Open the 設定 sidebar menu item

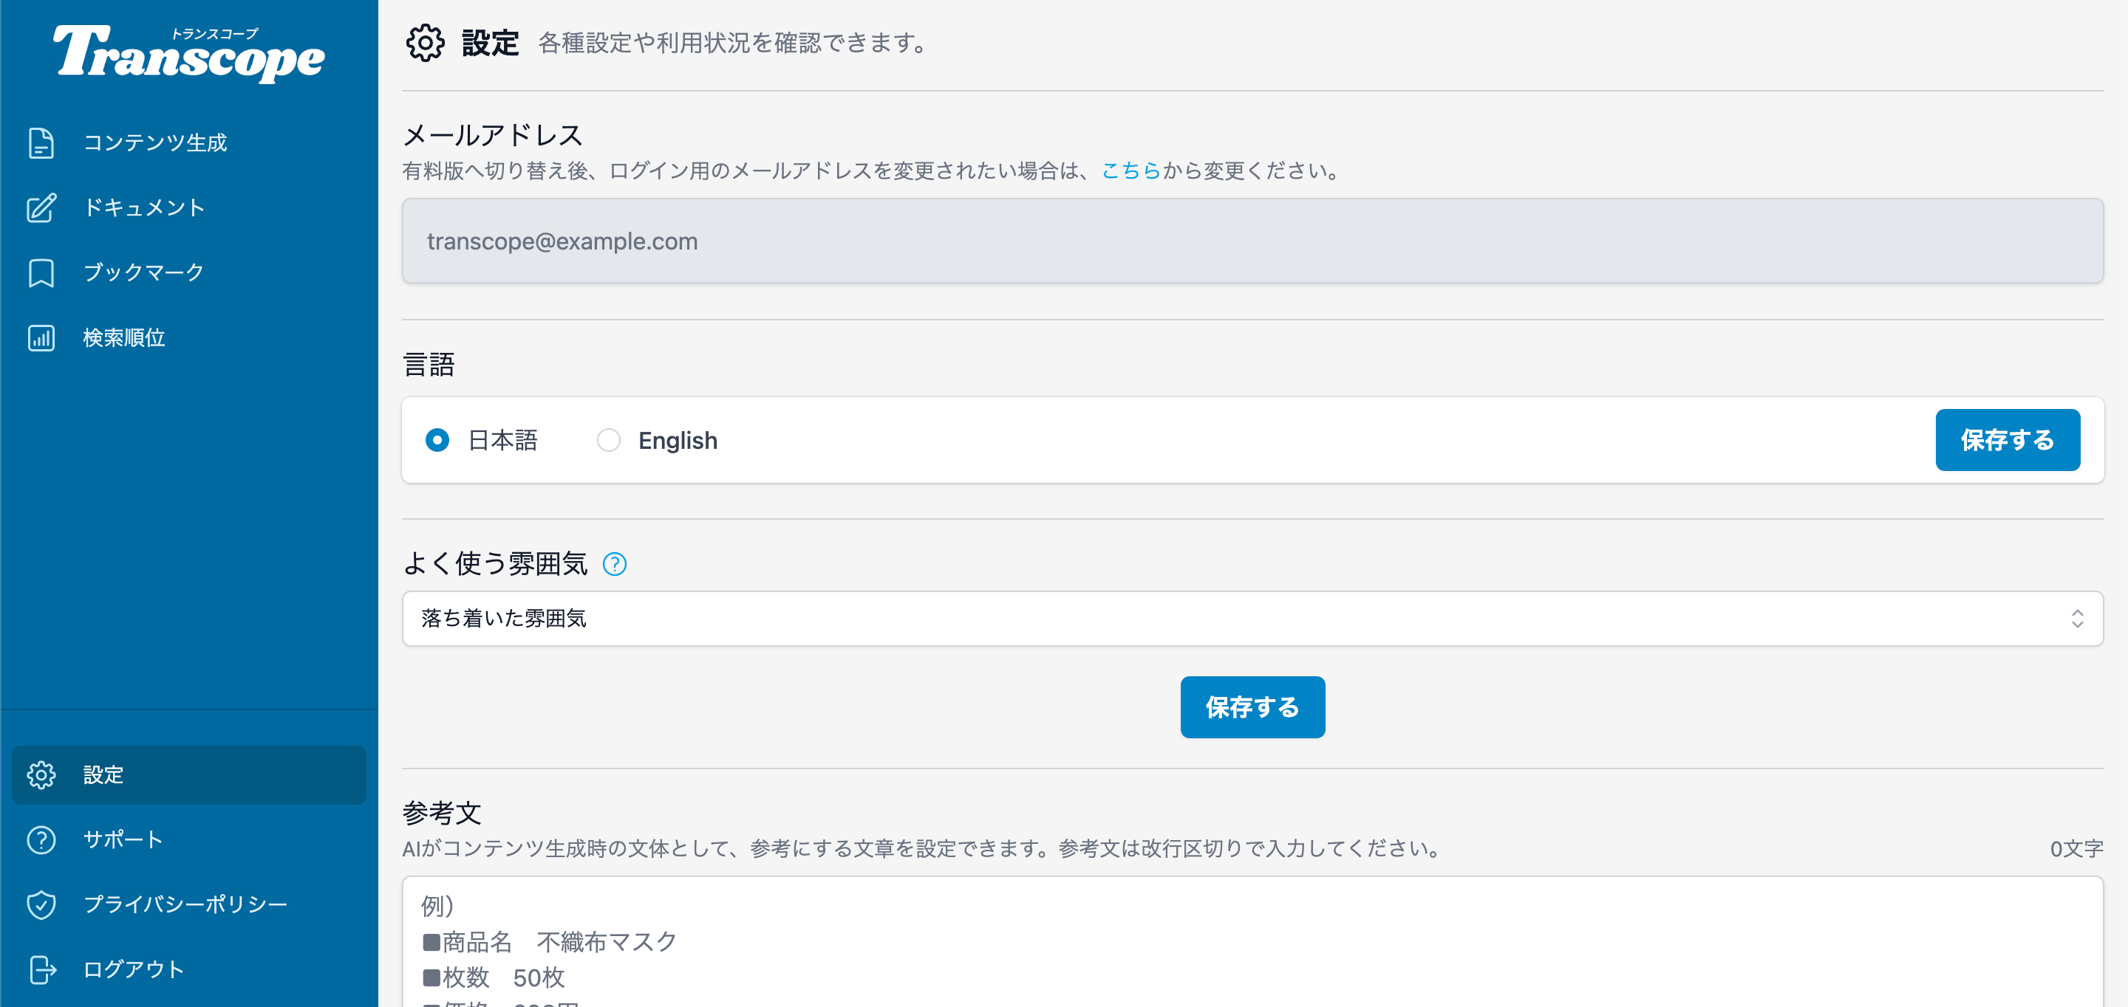pyautogui.click(x=188, y=774)
